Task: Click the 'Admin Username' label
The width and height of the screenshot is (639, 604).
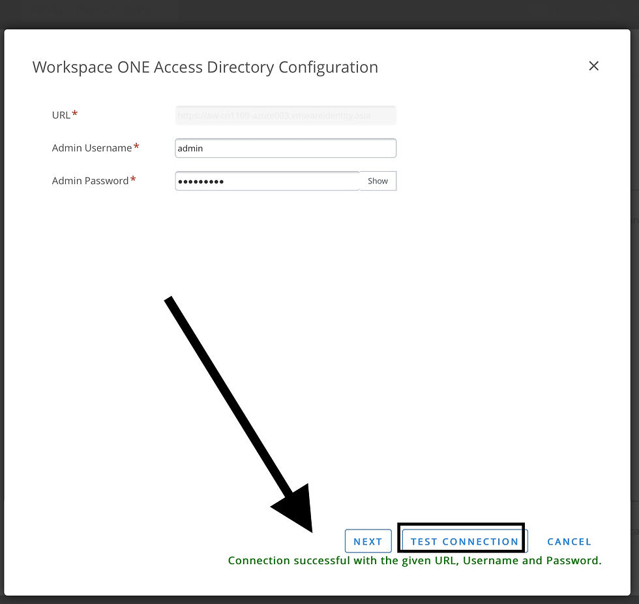Action: point(92,148)
